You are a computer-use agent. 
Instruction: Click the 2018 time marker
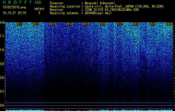pos(136,24)
